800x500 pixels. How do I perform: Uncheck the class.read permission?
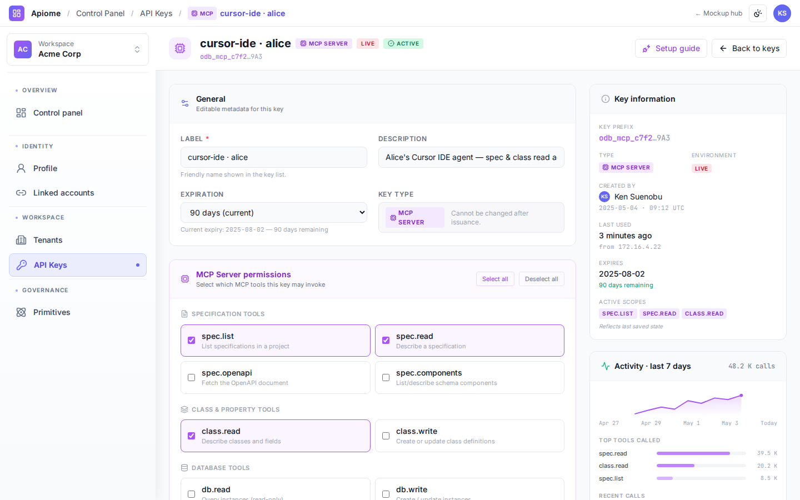tap(191, 436)
